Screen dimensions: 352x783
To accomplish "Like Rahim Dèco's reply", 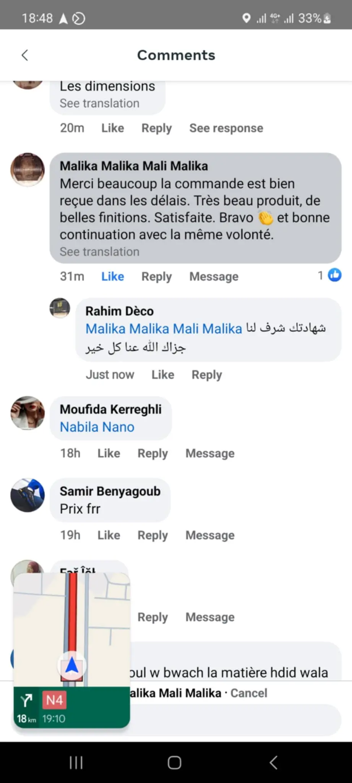I will 163,375.
